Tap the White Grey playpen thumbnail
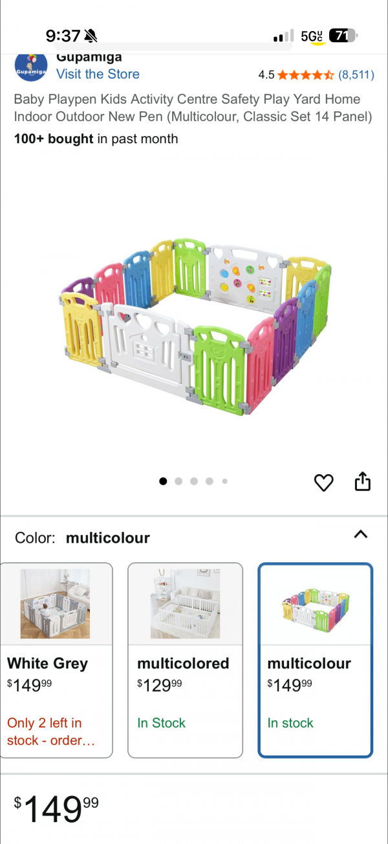388x844 pixels. 55,604
